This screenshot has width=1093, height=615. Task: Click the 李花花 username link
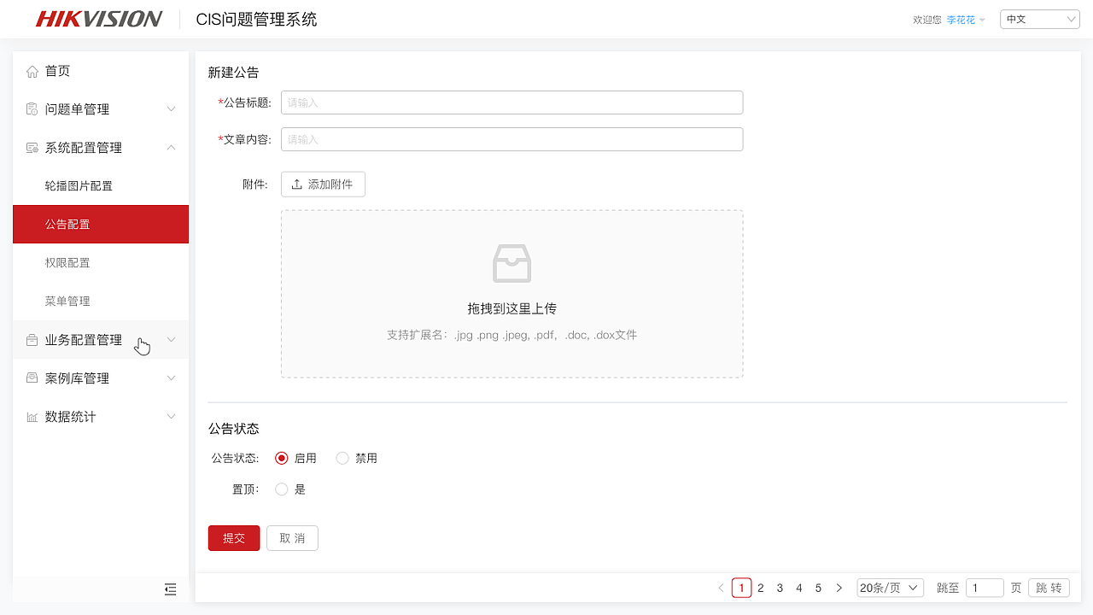point(961,19)
